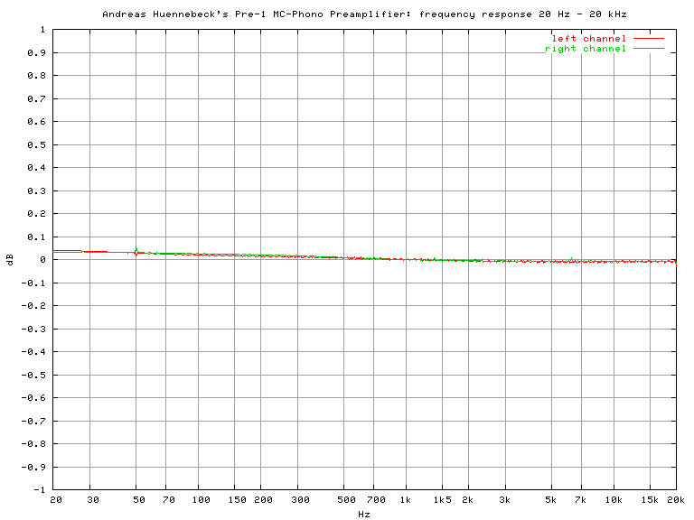Select the '0.5' y-axis tick label

coord(37,144)
